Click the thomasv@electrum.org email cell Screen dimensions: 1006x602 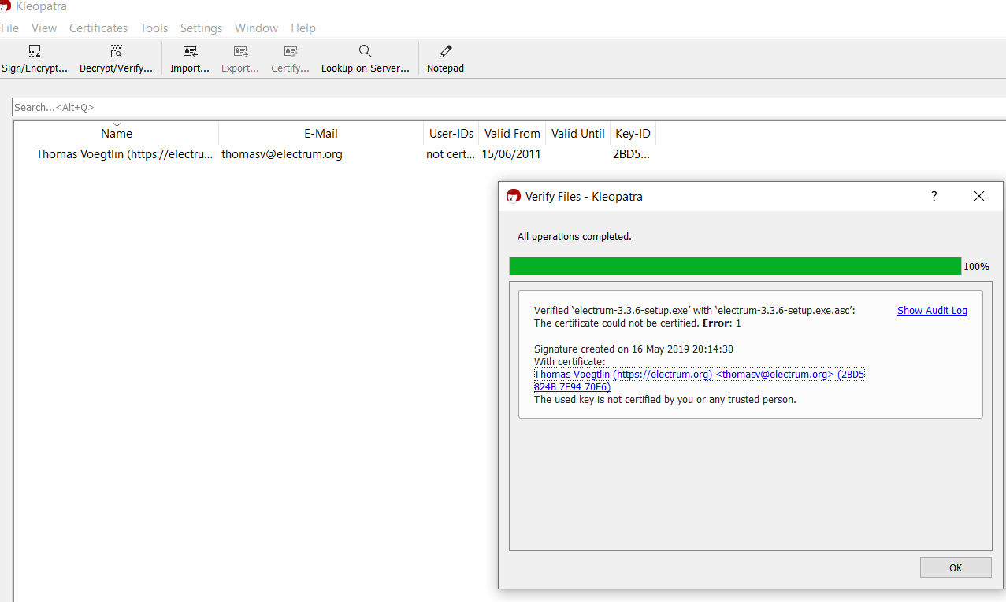pos(282,154)
